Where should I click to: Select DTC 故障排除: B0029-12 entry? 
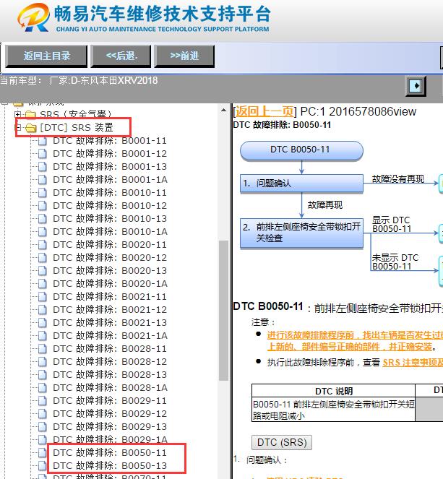(110, 414)
